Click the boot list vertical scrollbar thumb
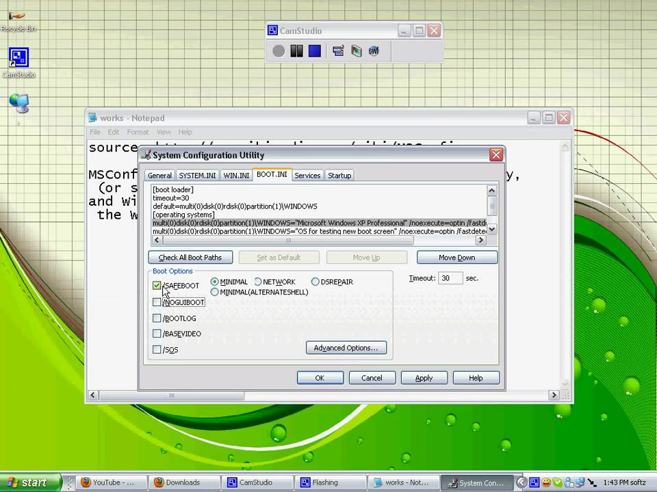 [492, 206]
